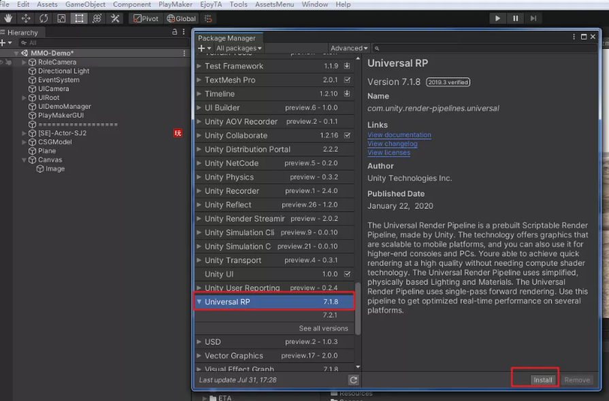Select the Rect Transform tool

point(80,18)
